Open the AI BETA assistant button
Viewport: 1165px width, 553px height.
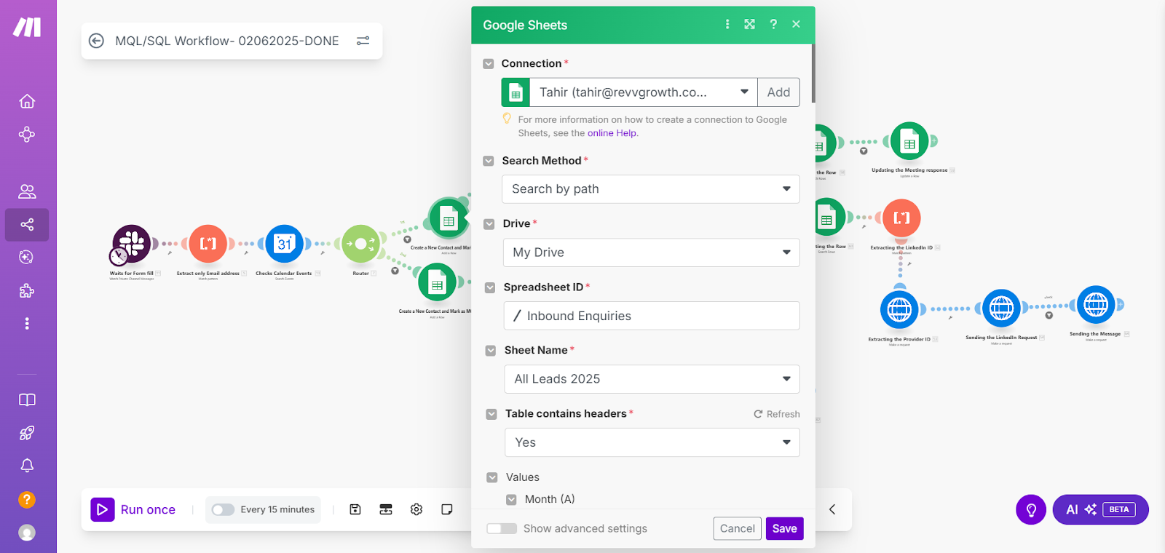(1100, 509)
